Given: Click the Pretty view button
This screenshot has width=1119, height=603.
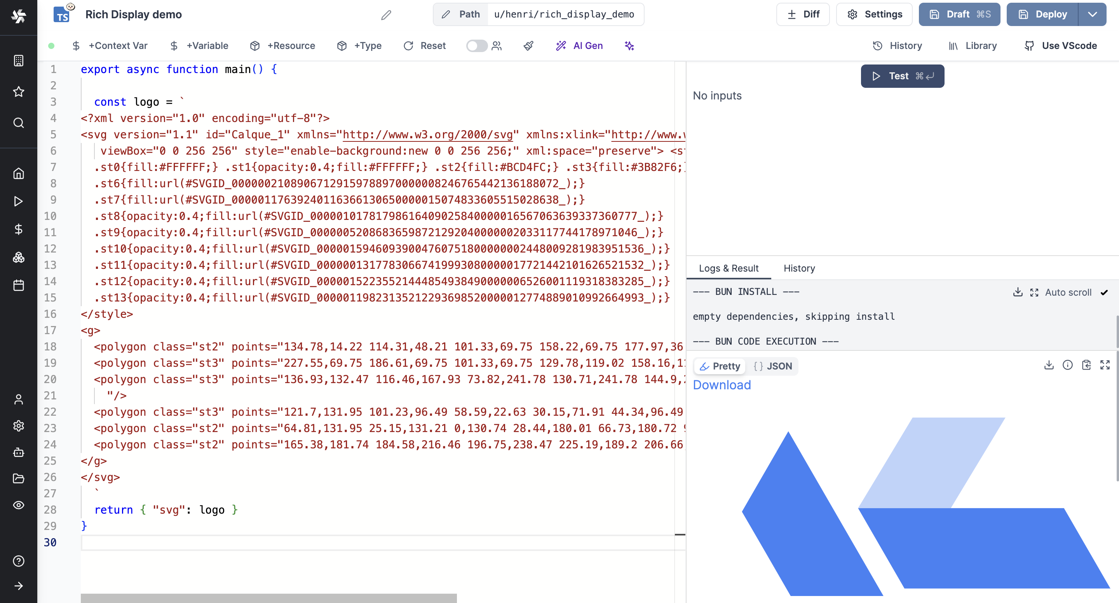Looking at the screenshot, I should tap(720, 366).
